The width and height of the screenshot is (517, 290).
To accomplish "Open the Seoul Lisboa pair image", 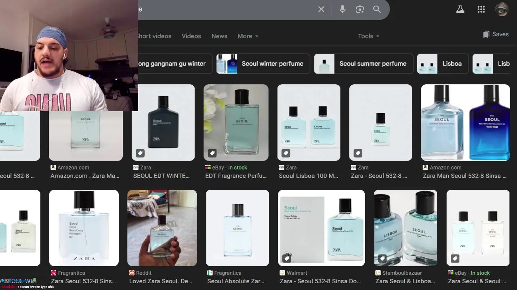I will 309,122.
